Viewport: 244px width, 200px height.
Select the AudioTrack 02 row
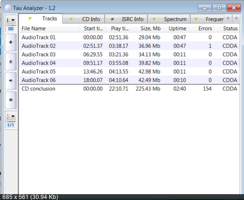tap(129, 46)
